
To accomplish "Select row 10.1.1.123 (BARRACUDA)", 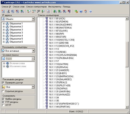I will 61,76.
